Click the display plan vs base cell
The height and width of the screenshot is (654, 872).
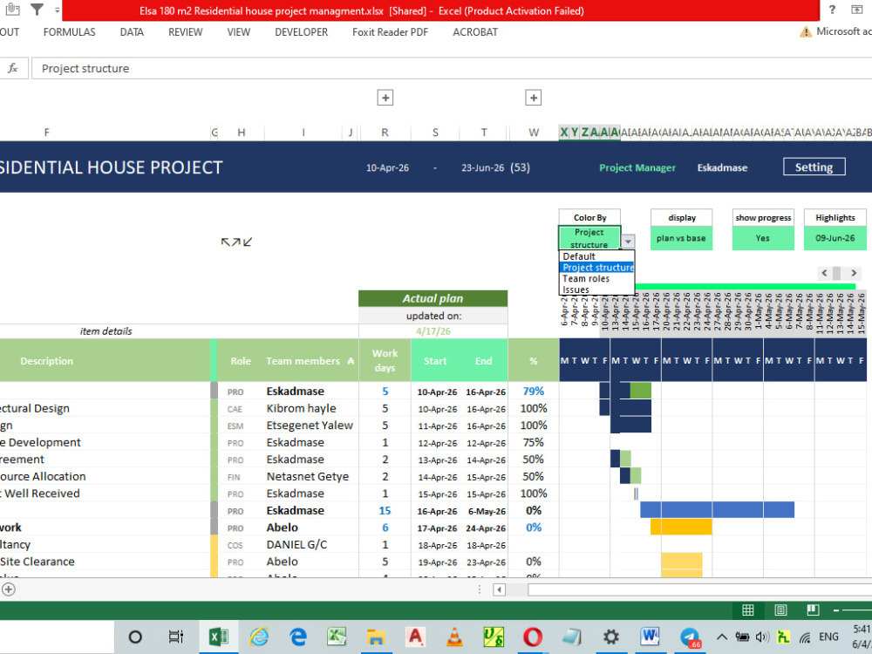[681, 238]
